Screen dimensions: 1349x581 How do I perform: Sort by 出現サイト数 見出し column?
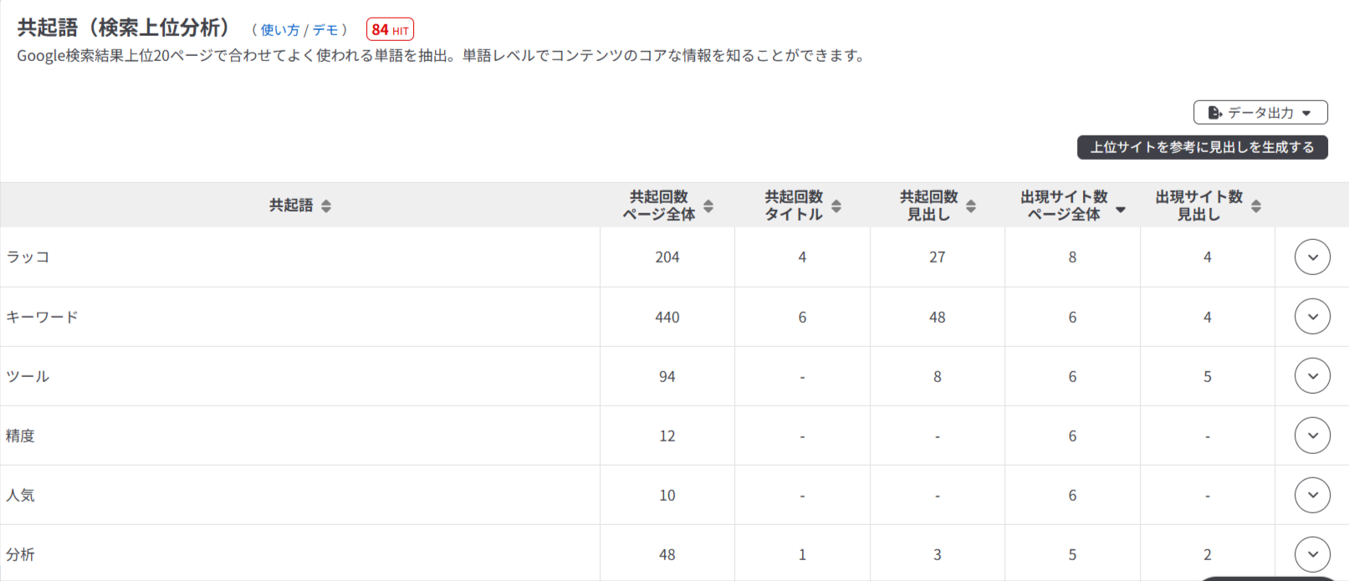(1256, 206)
